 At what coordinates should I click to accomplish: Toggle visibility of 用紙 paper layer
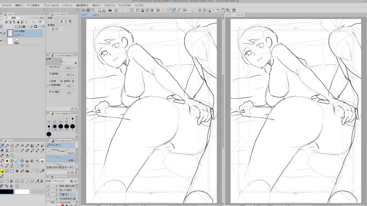[1, 41]
